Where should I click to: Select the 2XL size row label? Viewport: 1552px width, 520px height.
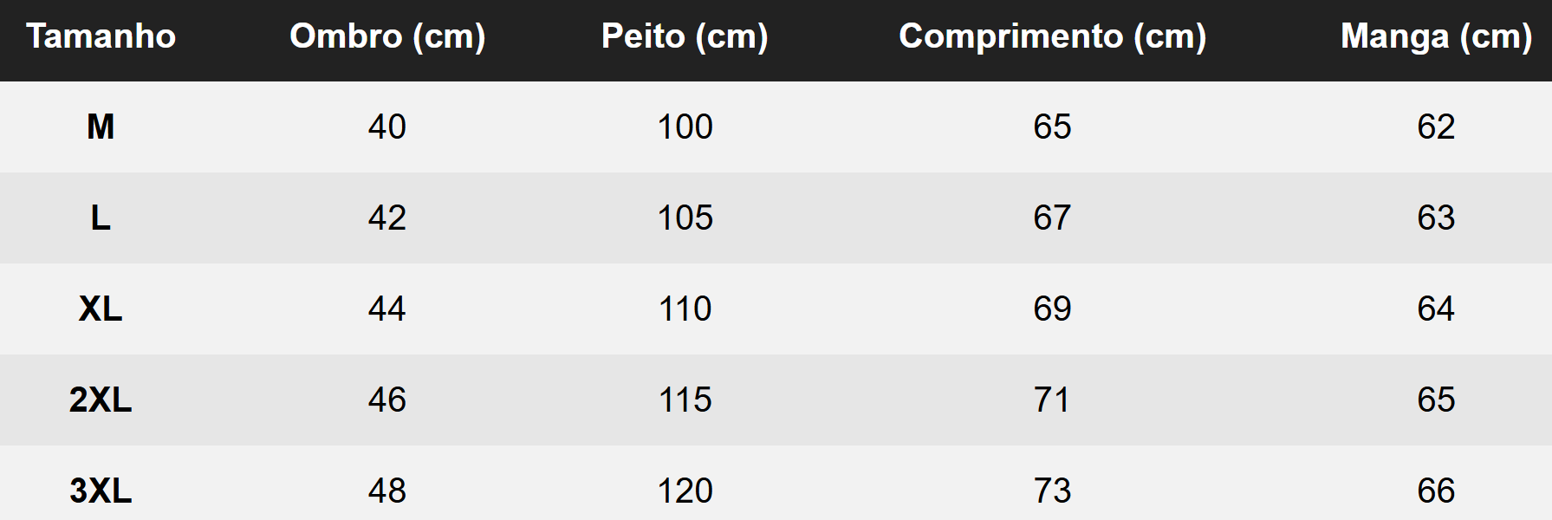point(101,400)
